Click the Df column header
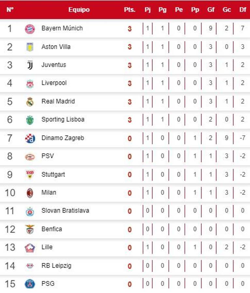Screen dimensions: 250x293 click(243, 10)
